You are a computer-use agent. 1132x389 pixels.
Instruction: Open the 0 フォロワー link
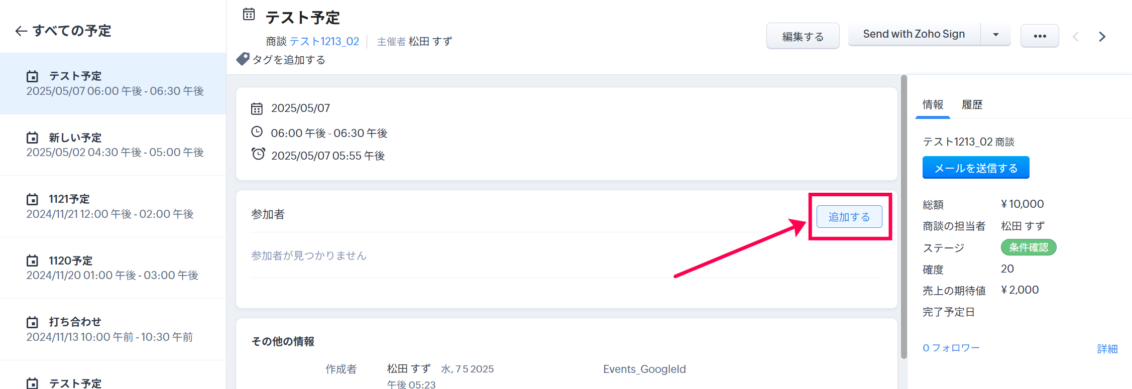point(951,348)
